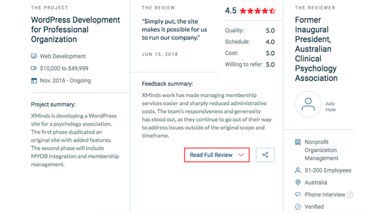The image size is (385, 213).
Task: Click the chevron arrow in Read Full Review
Action: tap(241, 155)
